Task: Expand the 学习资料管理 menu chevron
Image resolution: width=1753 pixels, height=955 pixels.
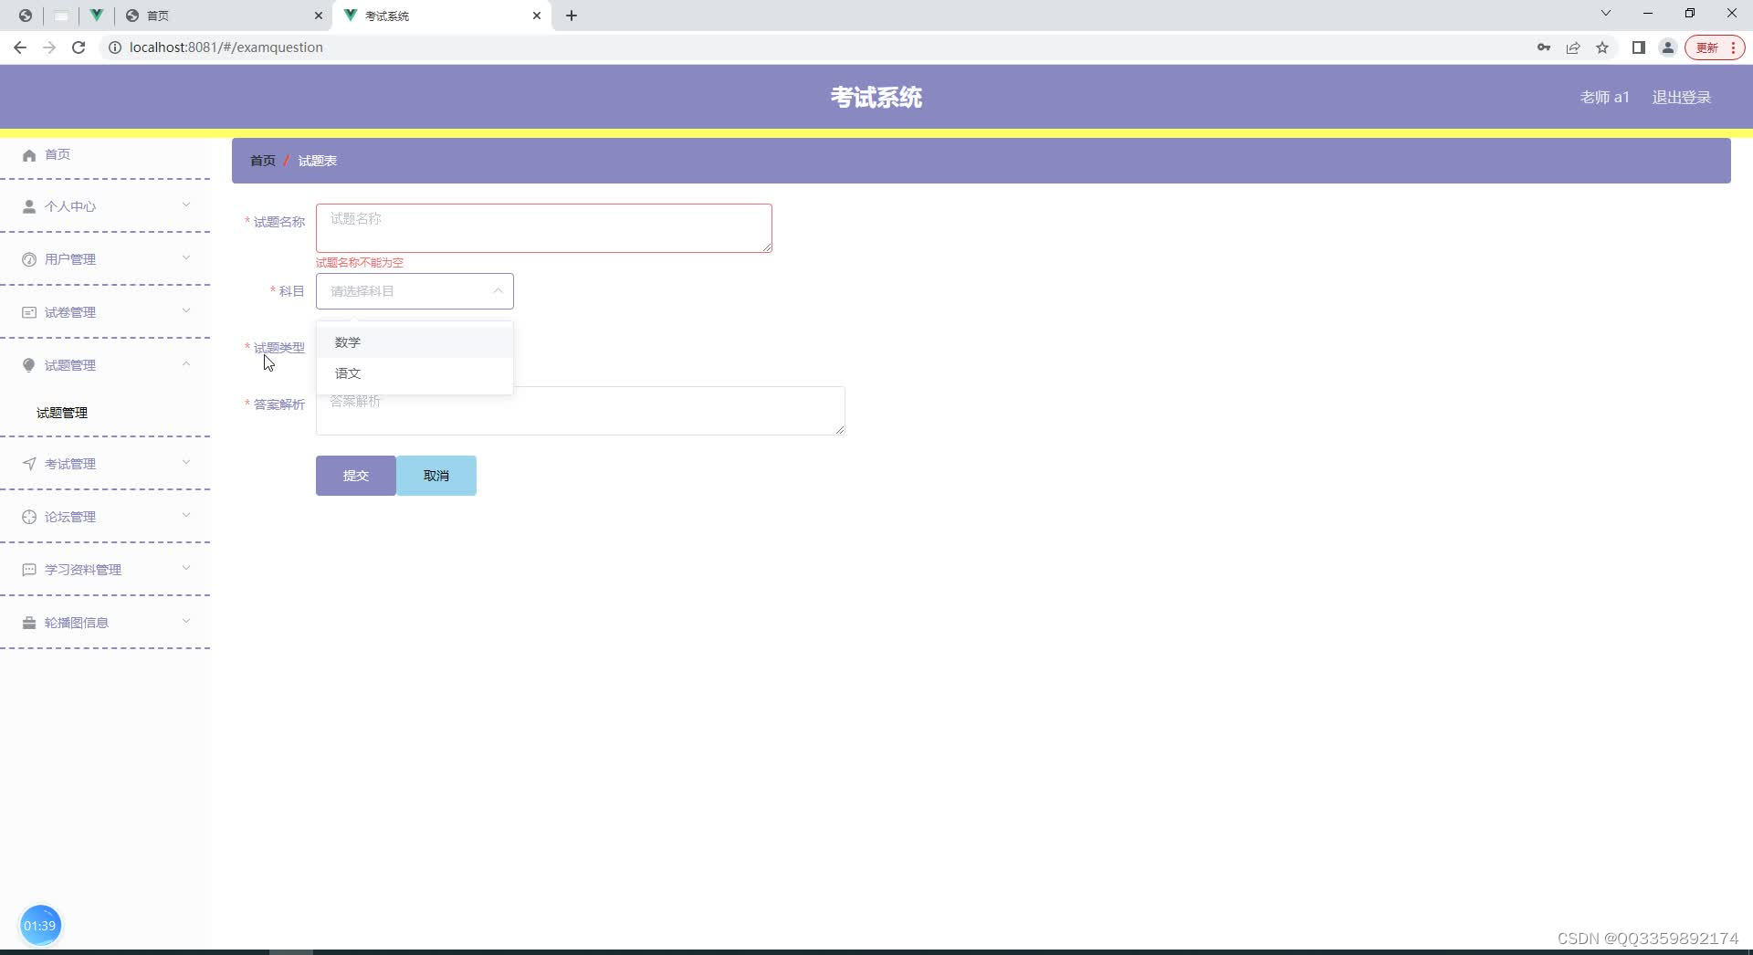Action: coord(186,568)
